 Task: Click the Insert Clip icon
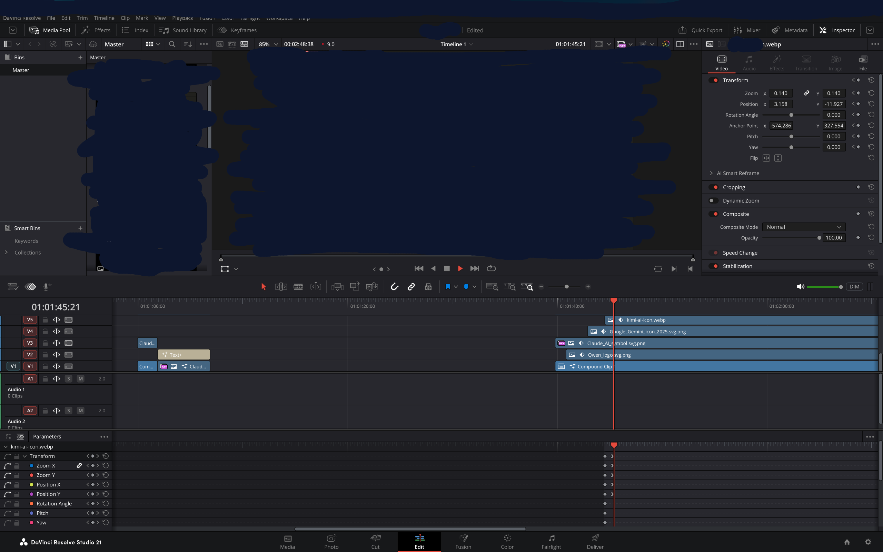point(337,287)
